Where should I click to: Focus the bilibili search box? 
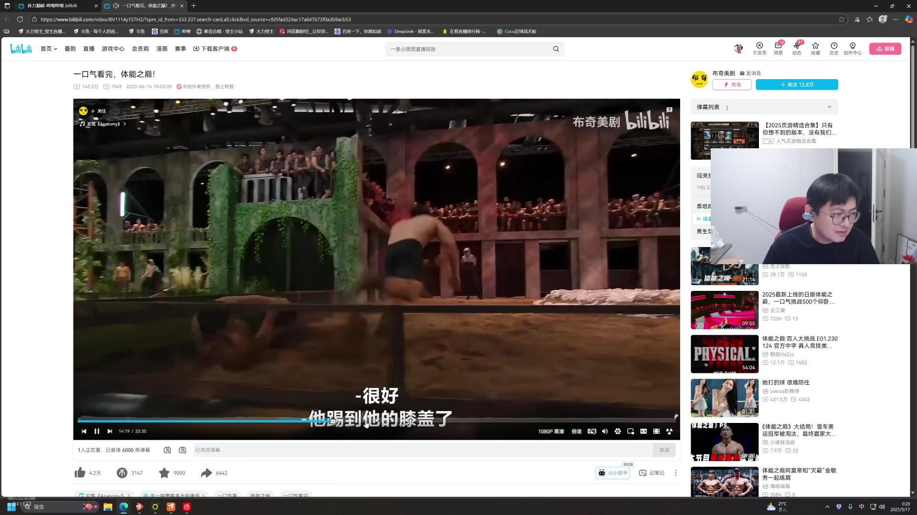(x=468, y=49)
